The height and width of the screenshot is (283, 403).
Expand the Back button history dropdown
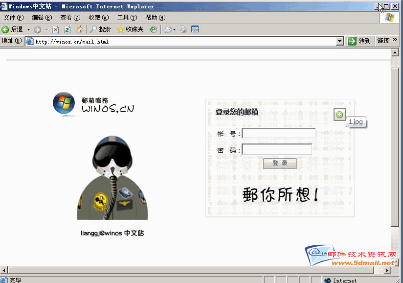pyautogui.click(x=28, y=29)
